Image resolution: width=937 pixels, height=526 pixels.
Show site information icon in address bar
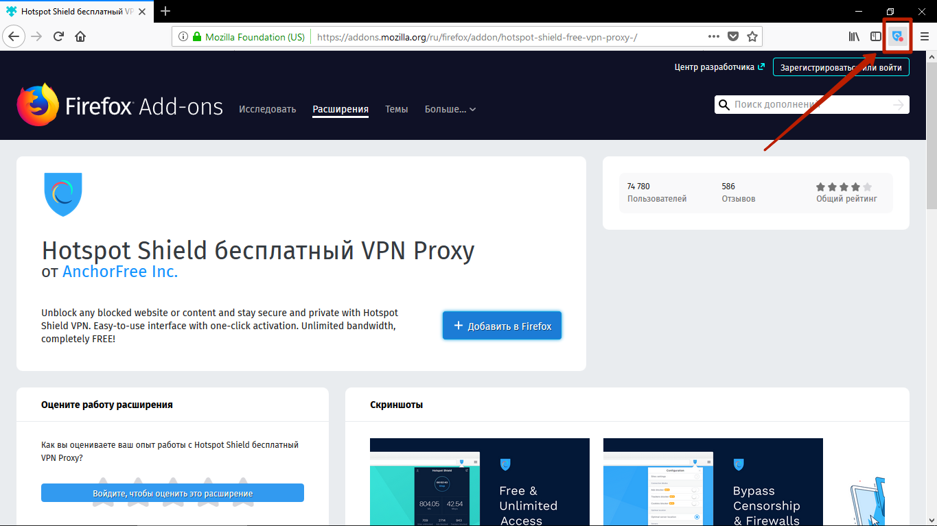click(183, 37)
